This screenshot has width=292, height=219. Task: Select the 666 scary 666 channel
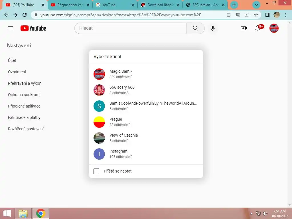point(146,90)
